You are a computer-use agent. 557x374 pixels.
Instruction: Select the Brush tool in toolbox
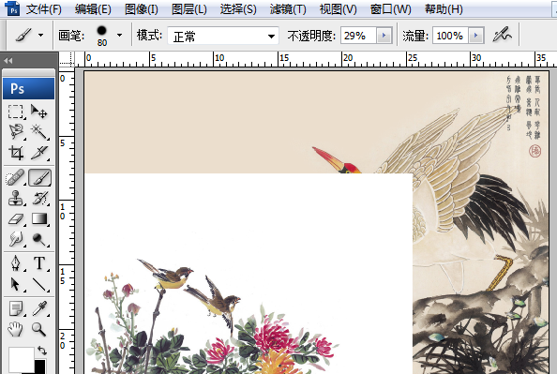tap(39, 177)
